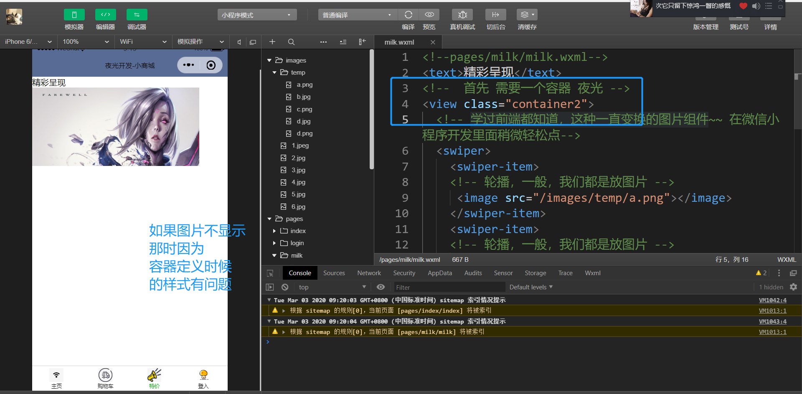
Task: Search files in project tree
Action: (292, 42)
